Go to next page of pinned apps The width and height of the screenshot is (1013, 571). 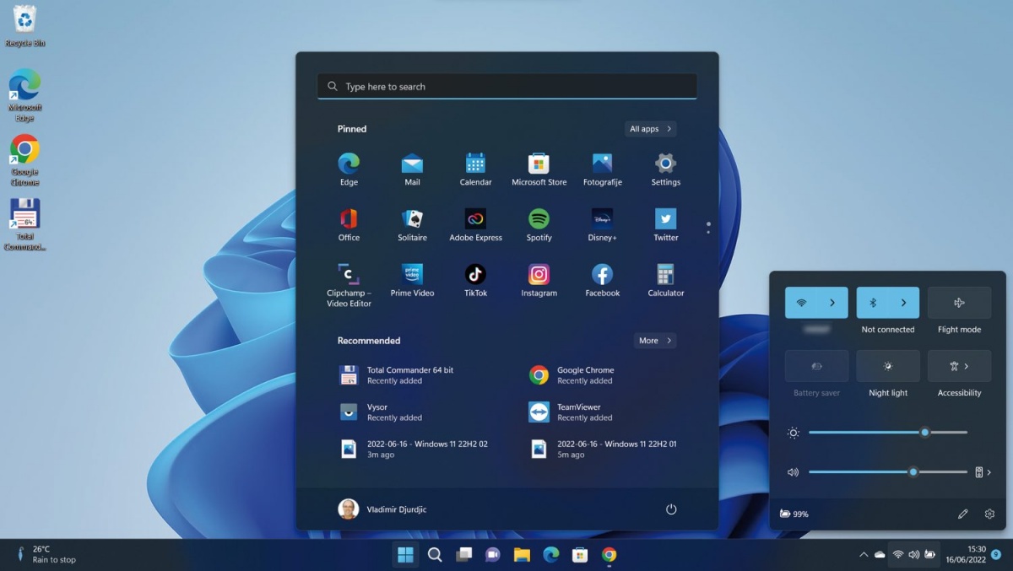pyautogui.click(x=708, y=232)
